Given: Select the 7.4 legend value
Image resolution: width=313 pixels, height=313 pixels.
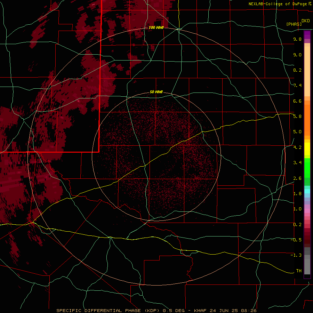Looking at the screenshot, I should (297, 86).
